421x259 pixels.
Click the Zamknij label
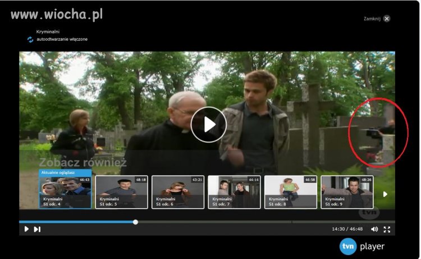click(x=372, y=18)
